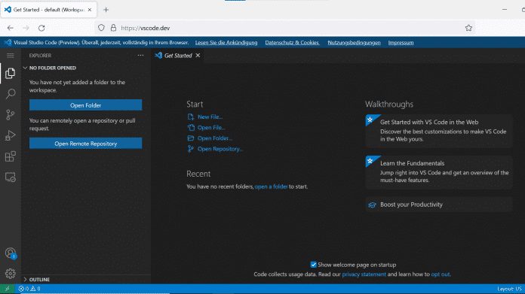Reload the page with refresh icon
Image resolution: width=525 pixels, height=294 pixels.
tap(41, 28)
